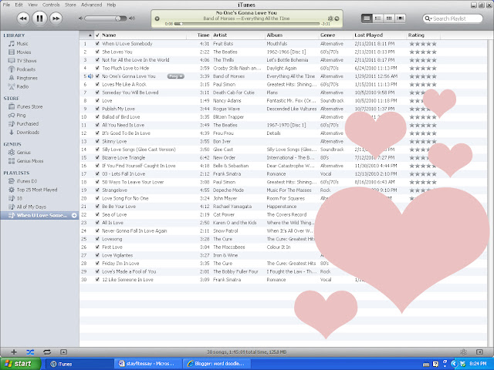Pause the currently playing song

pyautogui.click(x=39, y=18)
